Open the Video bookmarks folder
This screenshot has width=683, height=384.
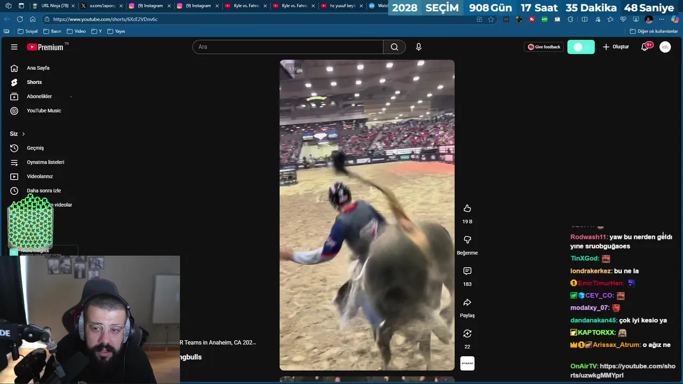76,31
